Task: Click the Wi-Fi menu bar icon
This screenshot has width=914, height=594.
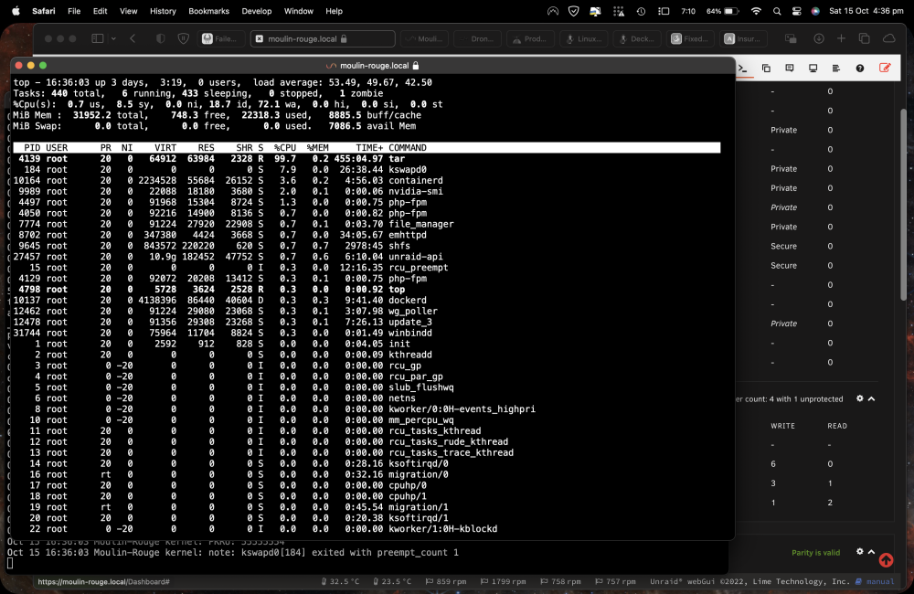Action: coord(756,11)
